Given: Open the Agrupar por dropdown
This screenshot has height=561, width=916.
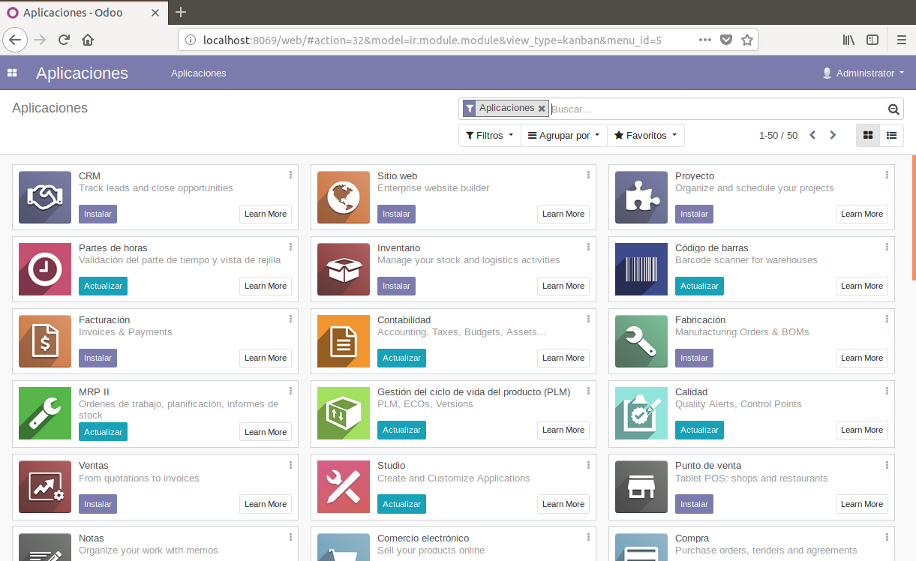Looking at the screenshot, I should click(563, 136).
